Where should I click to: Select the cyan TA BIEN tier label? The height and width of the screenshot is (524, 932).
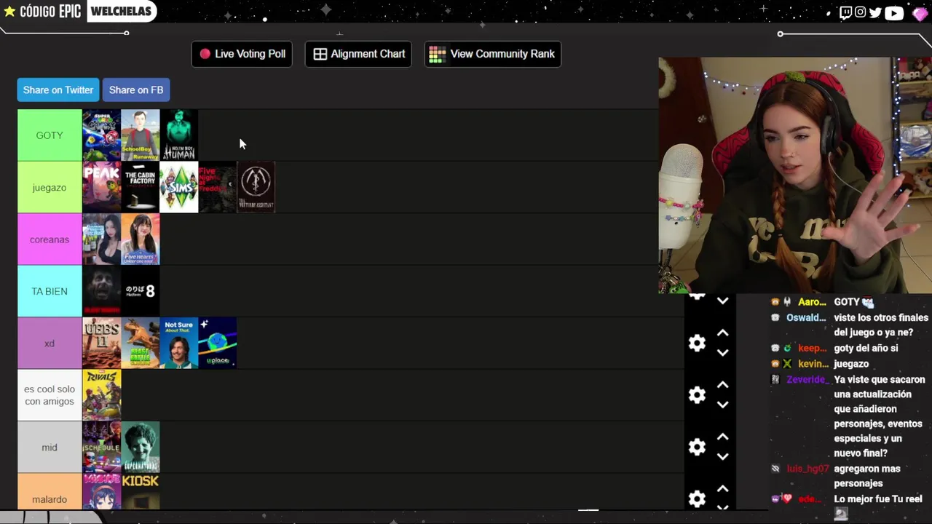(50, 291)
